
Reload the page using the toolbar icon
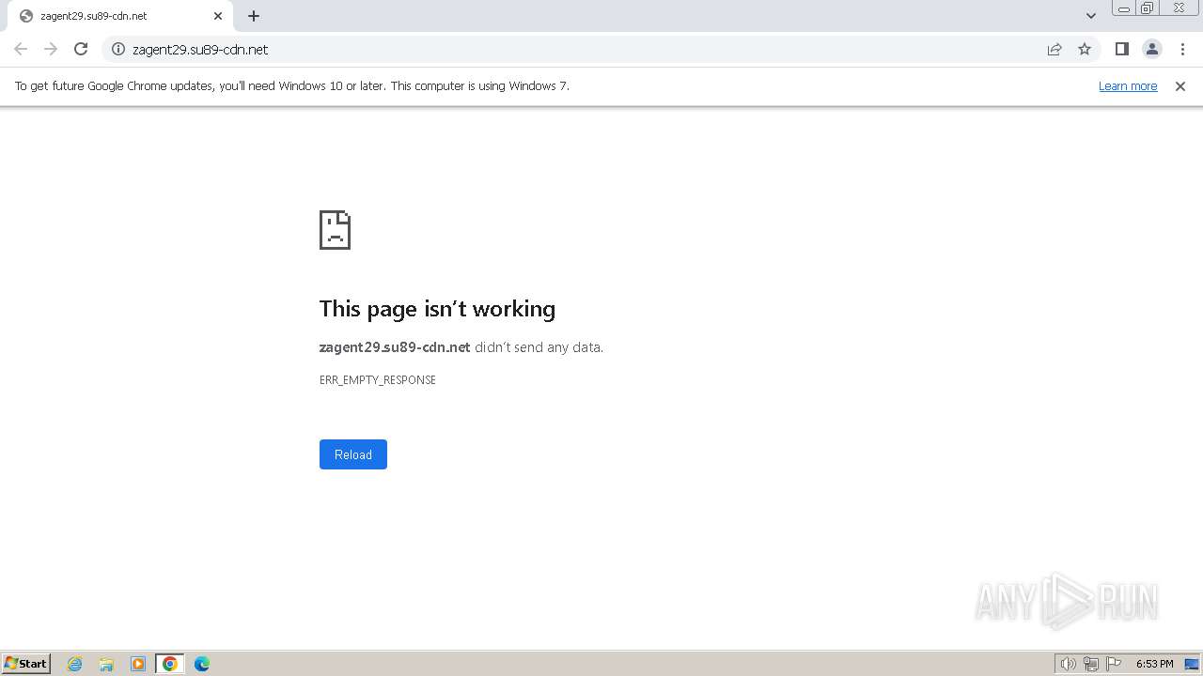[x=81, y=49]
